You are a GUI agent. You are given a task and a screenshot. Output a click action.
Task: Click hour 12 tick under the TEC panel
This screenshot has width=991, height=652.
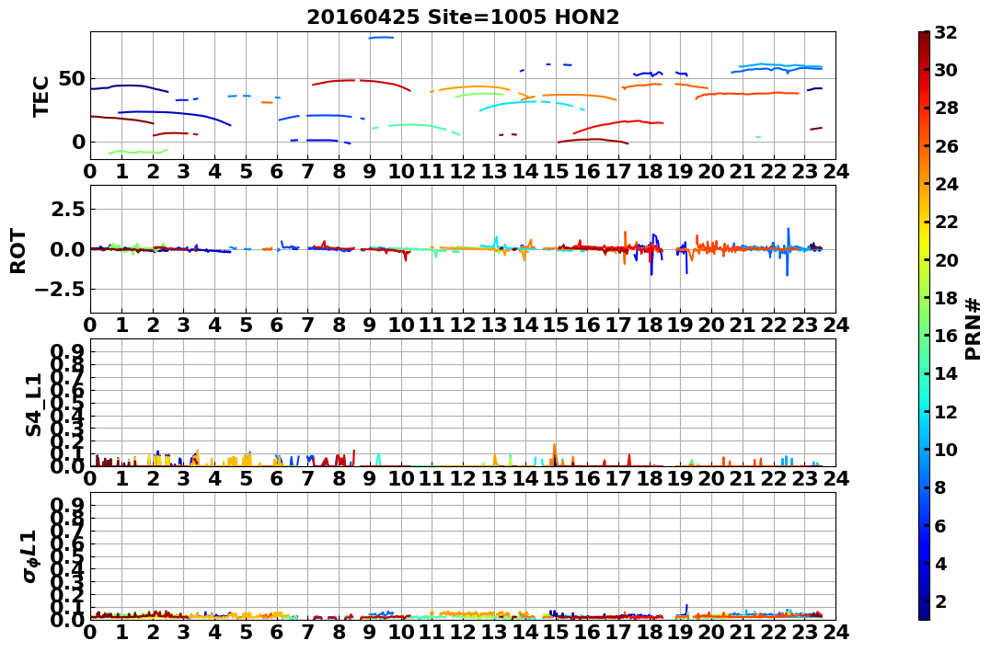(x=463, y=171)
